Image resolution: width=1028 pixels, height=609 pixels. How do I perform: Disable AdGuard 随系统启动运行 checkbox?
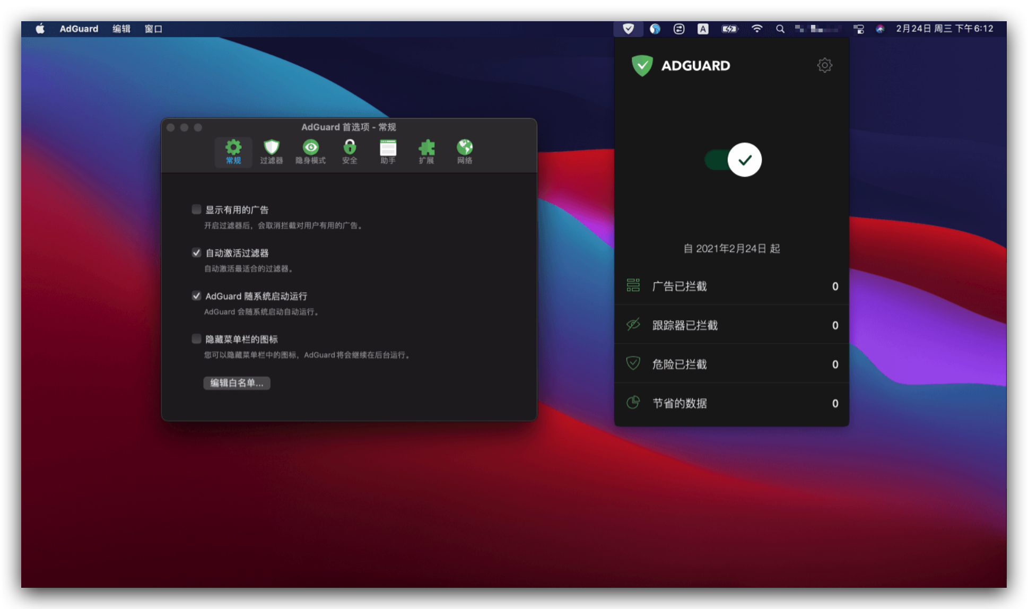coord(197,296)
